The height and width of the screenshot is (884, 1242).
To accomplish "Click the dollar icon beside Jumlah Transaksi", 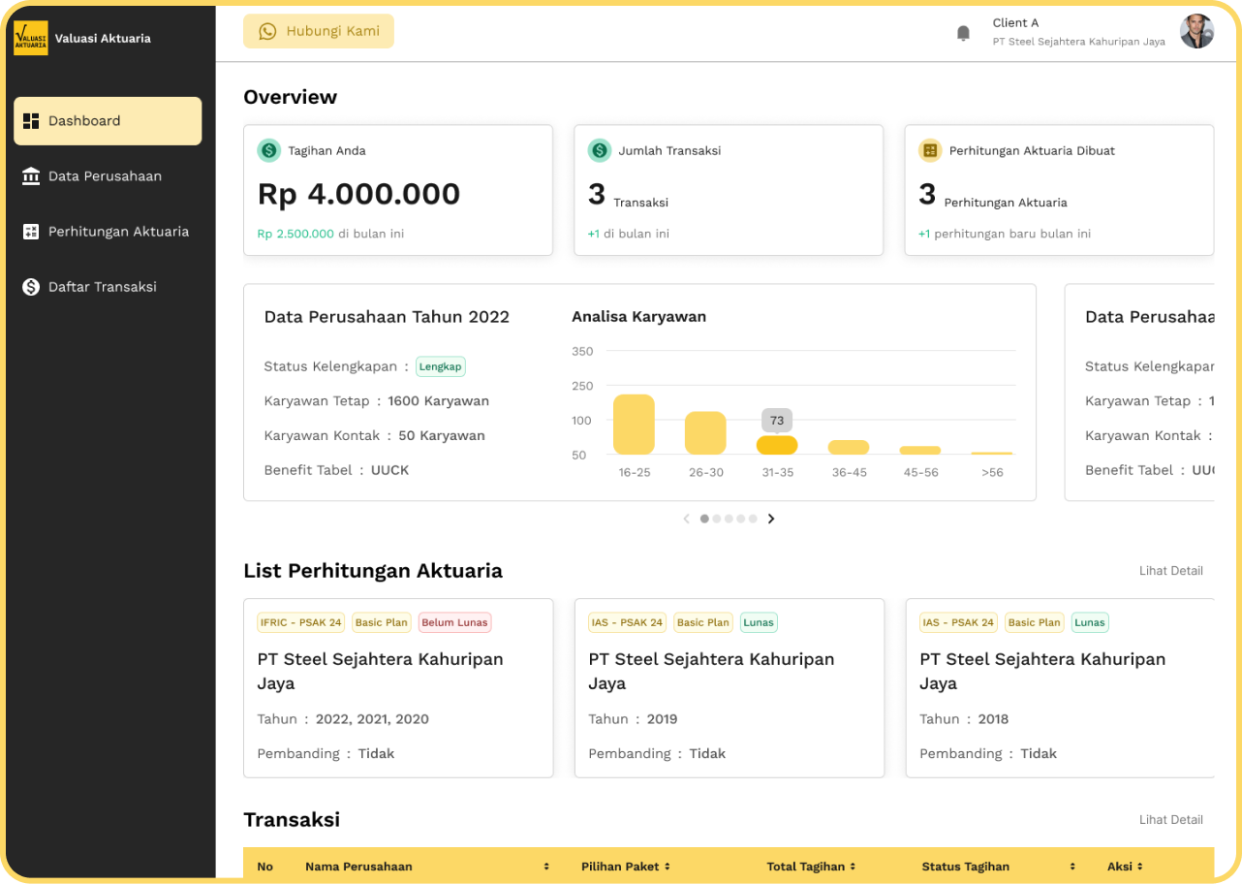I will point(600,150).
